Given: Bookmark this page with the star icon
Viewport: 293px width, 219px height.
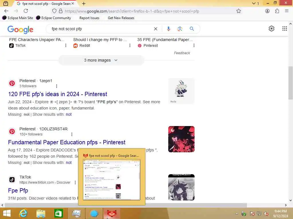Looking at the screenshot, I should (238, 11).
